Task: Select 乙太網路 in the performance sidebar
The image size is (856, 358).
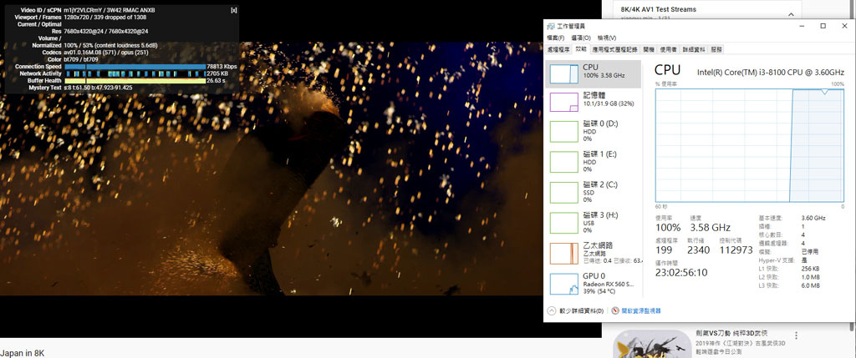Action: [593, 254]
